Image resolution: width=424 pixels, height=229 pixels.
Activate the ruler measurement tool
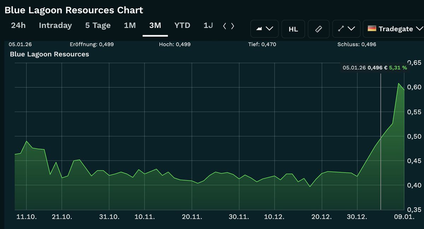click(x=319, y=29)
